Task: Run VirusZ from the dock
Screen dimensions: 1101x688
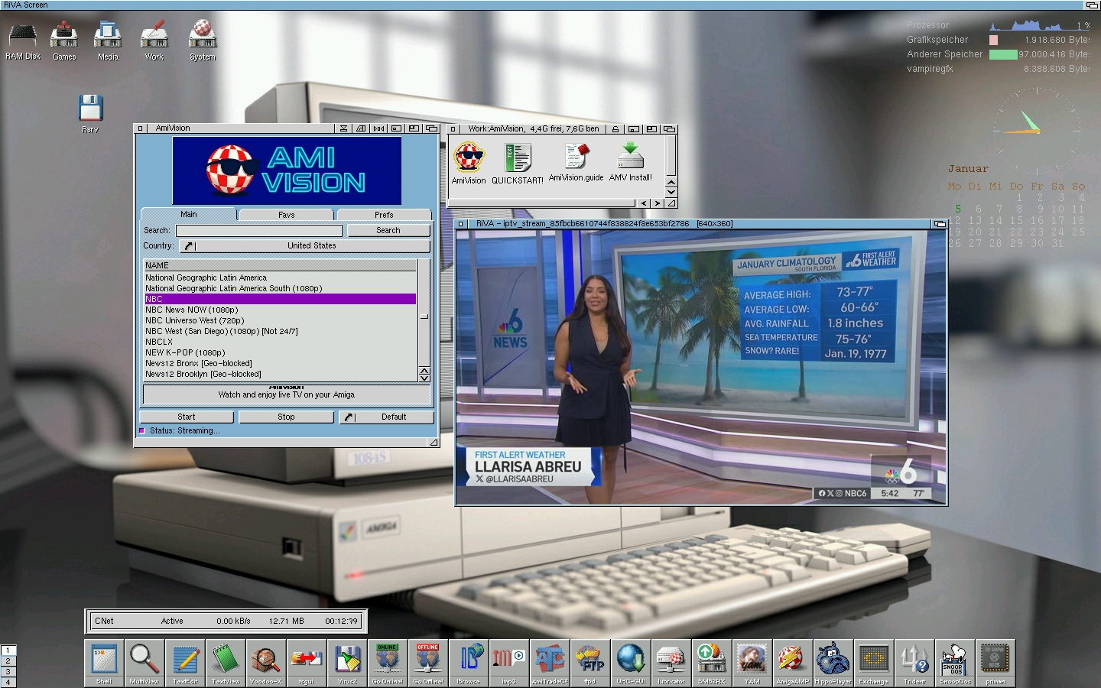Action: (x=347, y=662)
